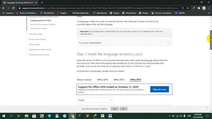This screenshot has width=212, height=119.
Task: Open 'Office updates' sidebar section
Action: click(x=34, y=44)
